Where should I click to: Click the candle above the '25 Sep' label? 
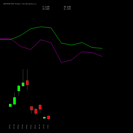(19, 88)
